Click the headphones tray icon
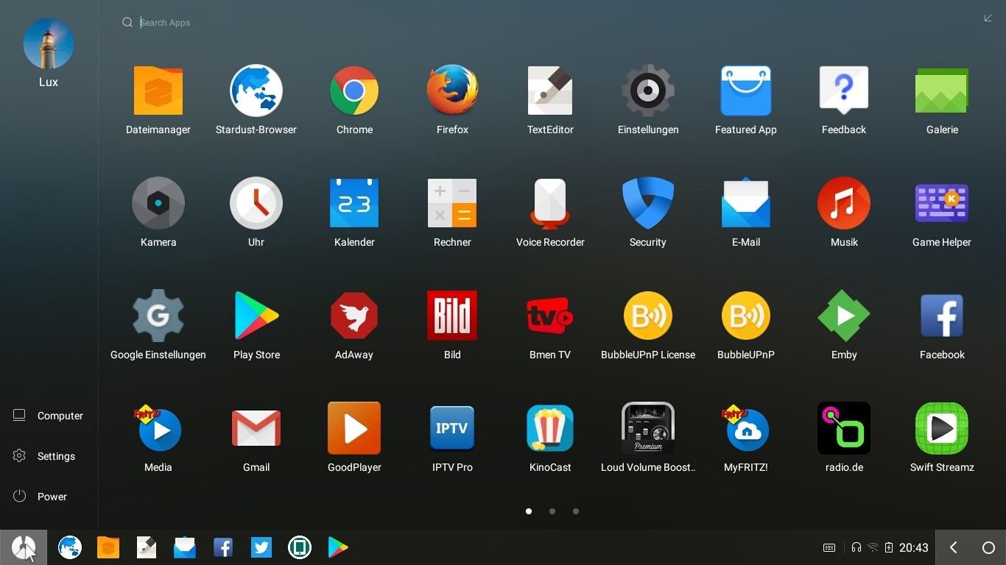1006x565 pixels. 856,547
